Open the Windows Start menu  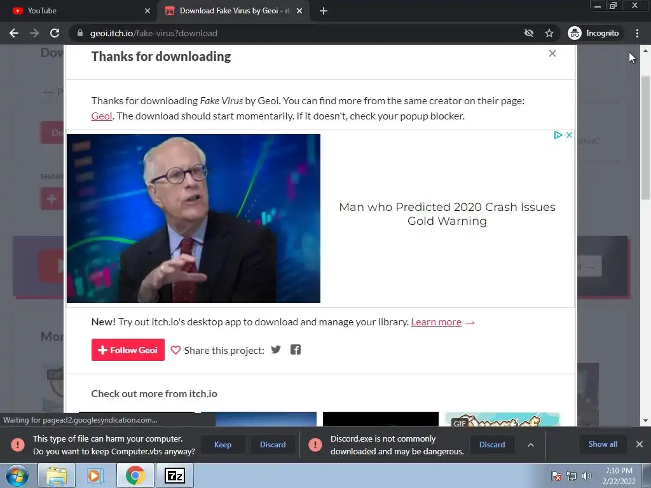click(x=17, y=475)
